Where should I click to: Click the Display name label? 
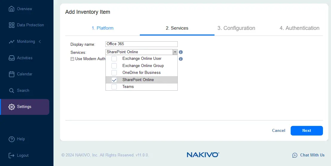click(x=83, y=45)
